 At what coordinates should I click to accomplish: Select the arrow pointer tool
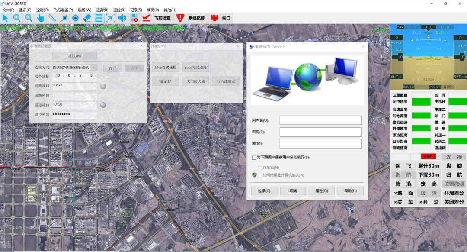(6, 18)
